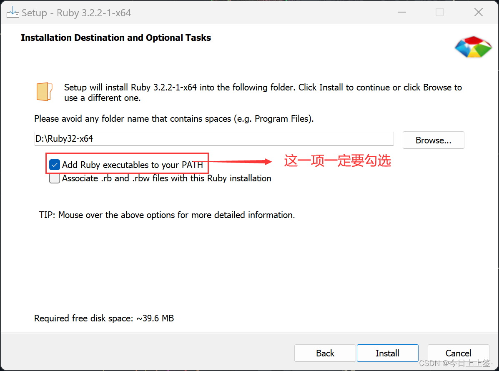The image size is (499, 371).
Task: Cancel the Ruby setup
Action: (458, 353)
